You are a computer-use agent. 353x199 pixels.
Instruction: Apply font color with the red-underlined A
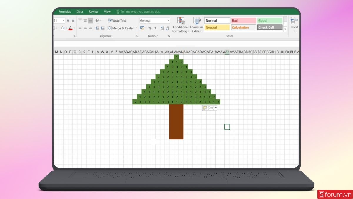tap(70, 28)
